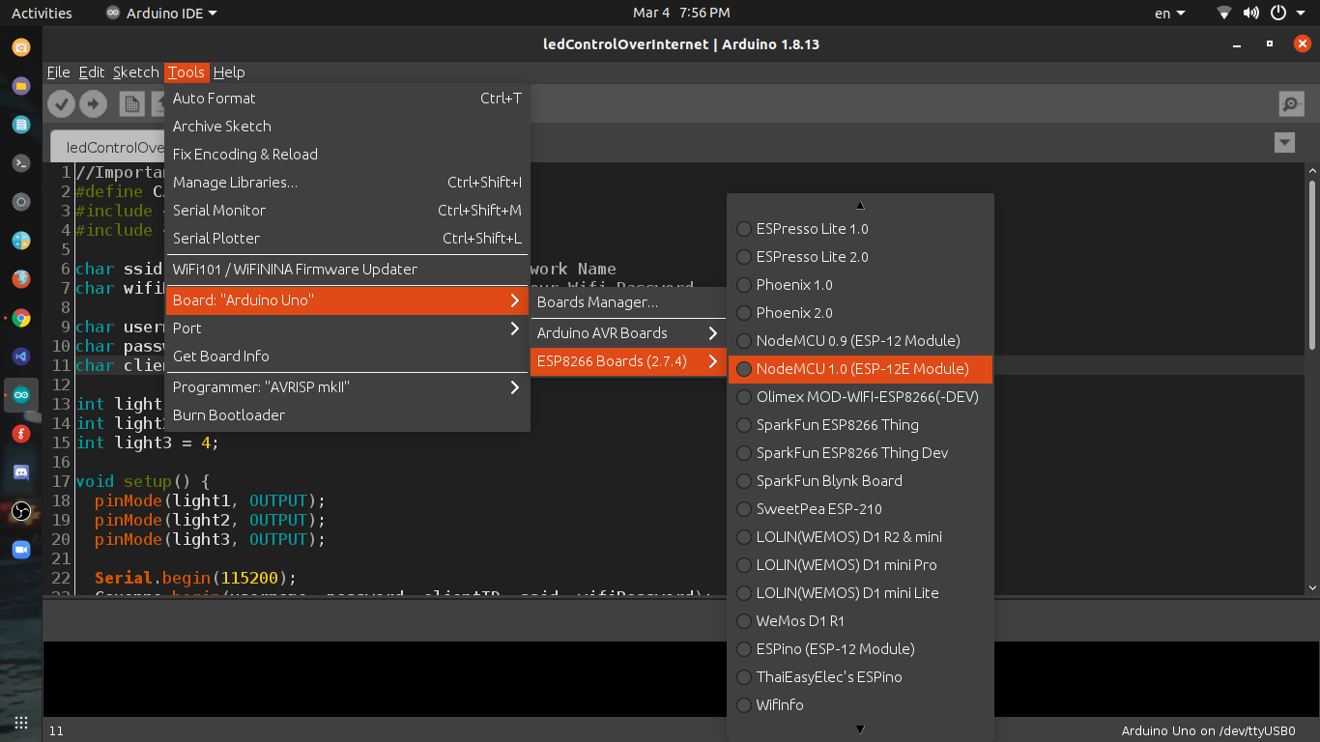This screenshot has width=1320, height=742.
Task: Select SparkFun ESP8266 Thing board
Action: point(860,425)
